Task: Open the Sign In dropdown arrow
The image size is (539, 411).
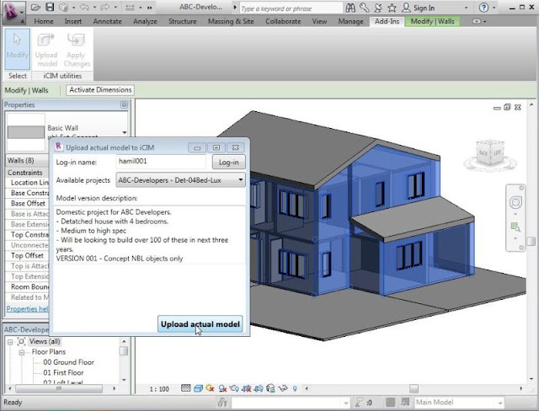Action: click(466, 8)
